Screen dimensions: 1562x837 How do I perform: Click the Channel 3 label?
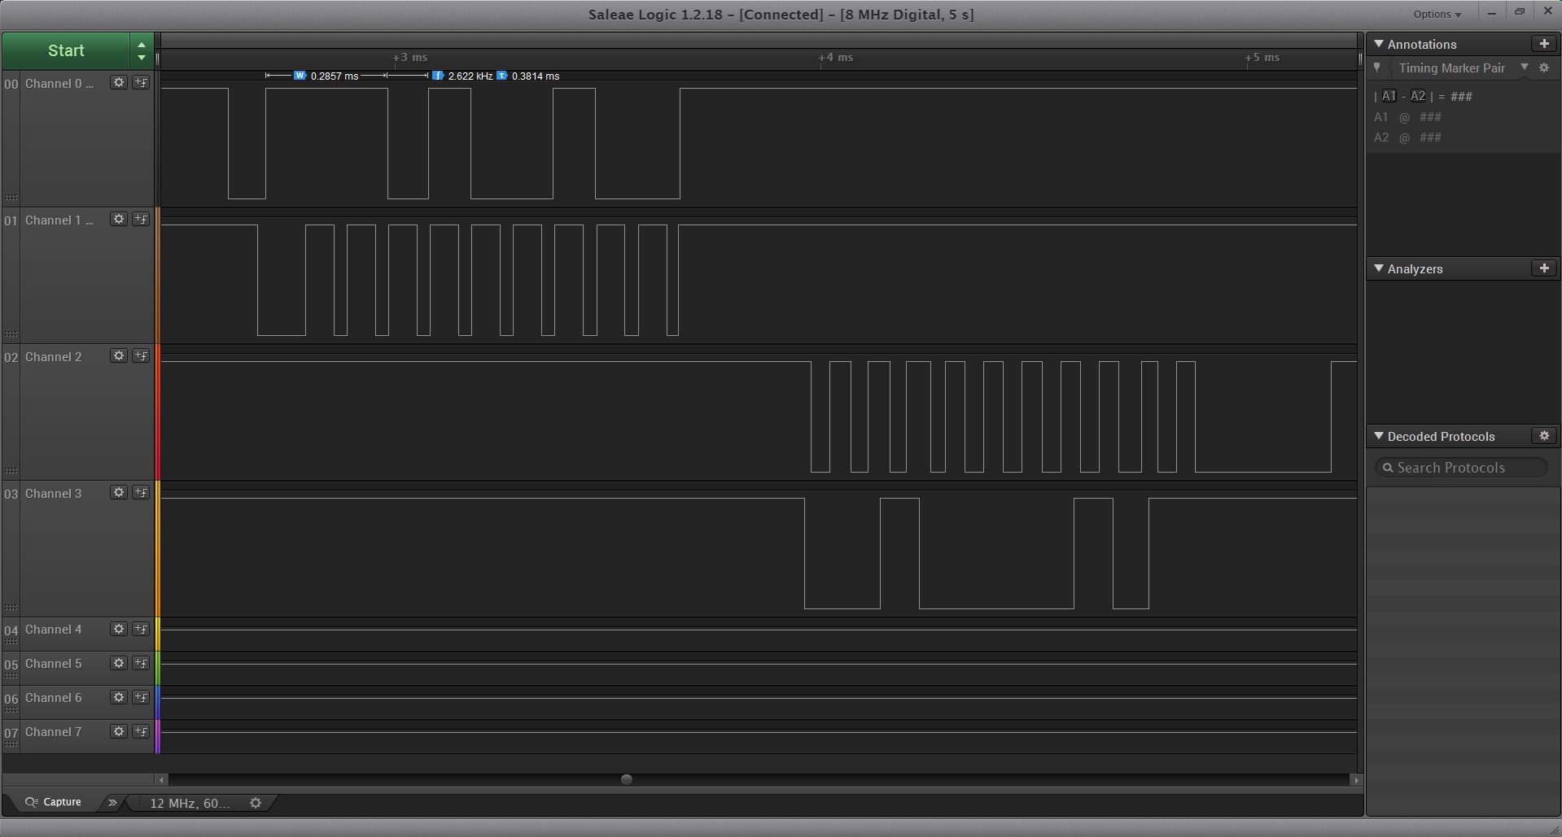tap(54, 493)
